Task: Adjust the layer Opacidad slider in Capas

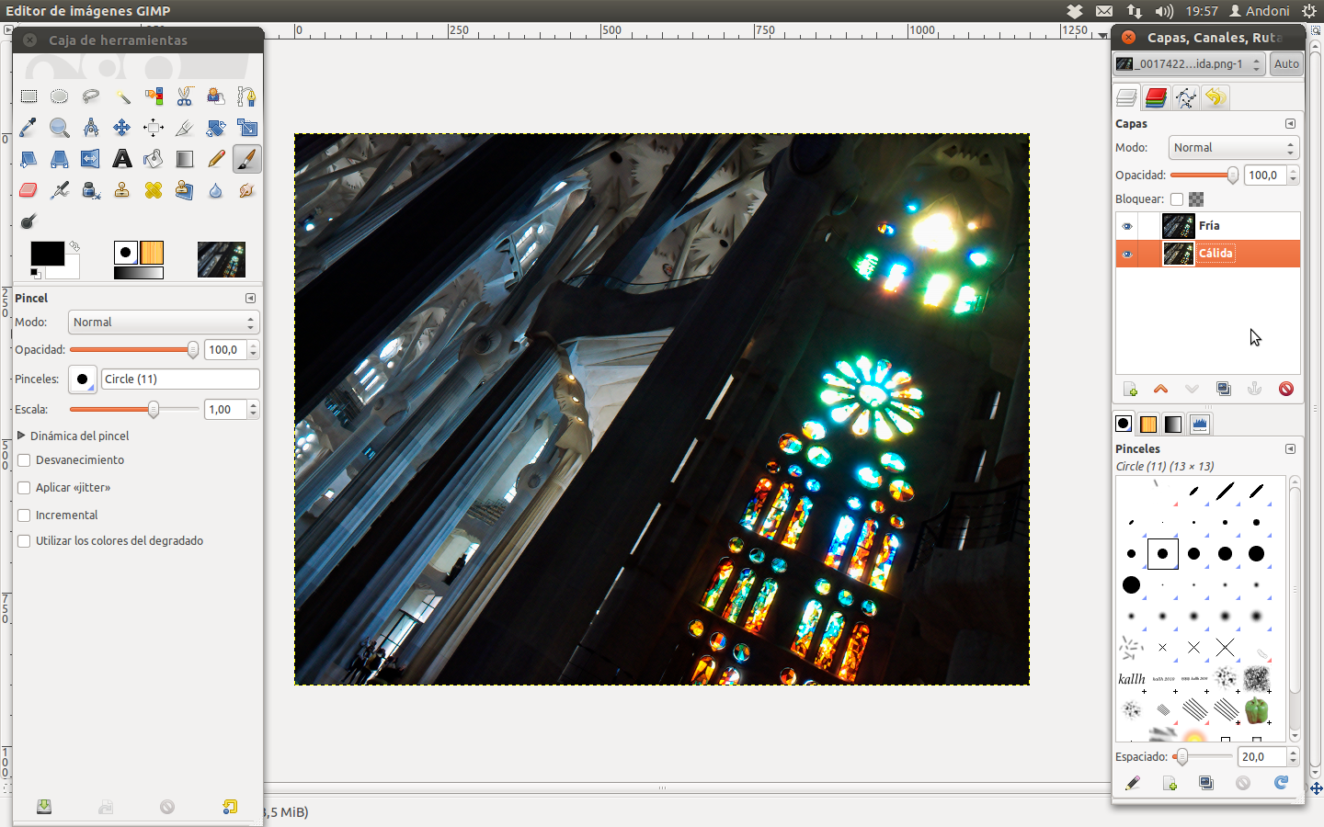Action: [x=1204, y=176]
